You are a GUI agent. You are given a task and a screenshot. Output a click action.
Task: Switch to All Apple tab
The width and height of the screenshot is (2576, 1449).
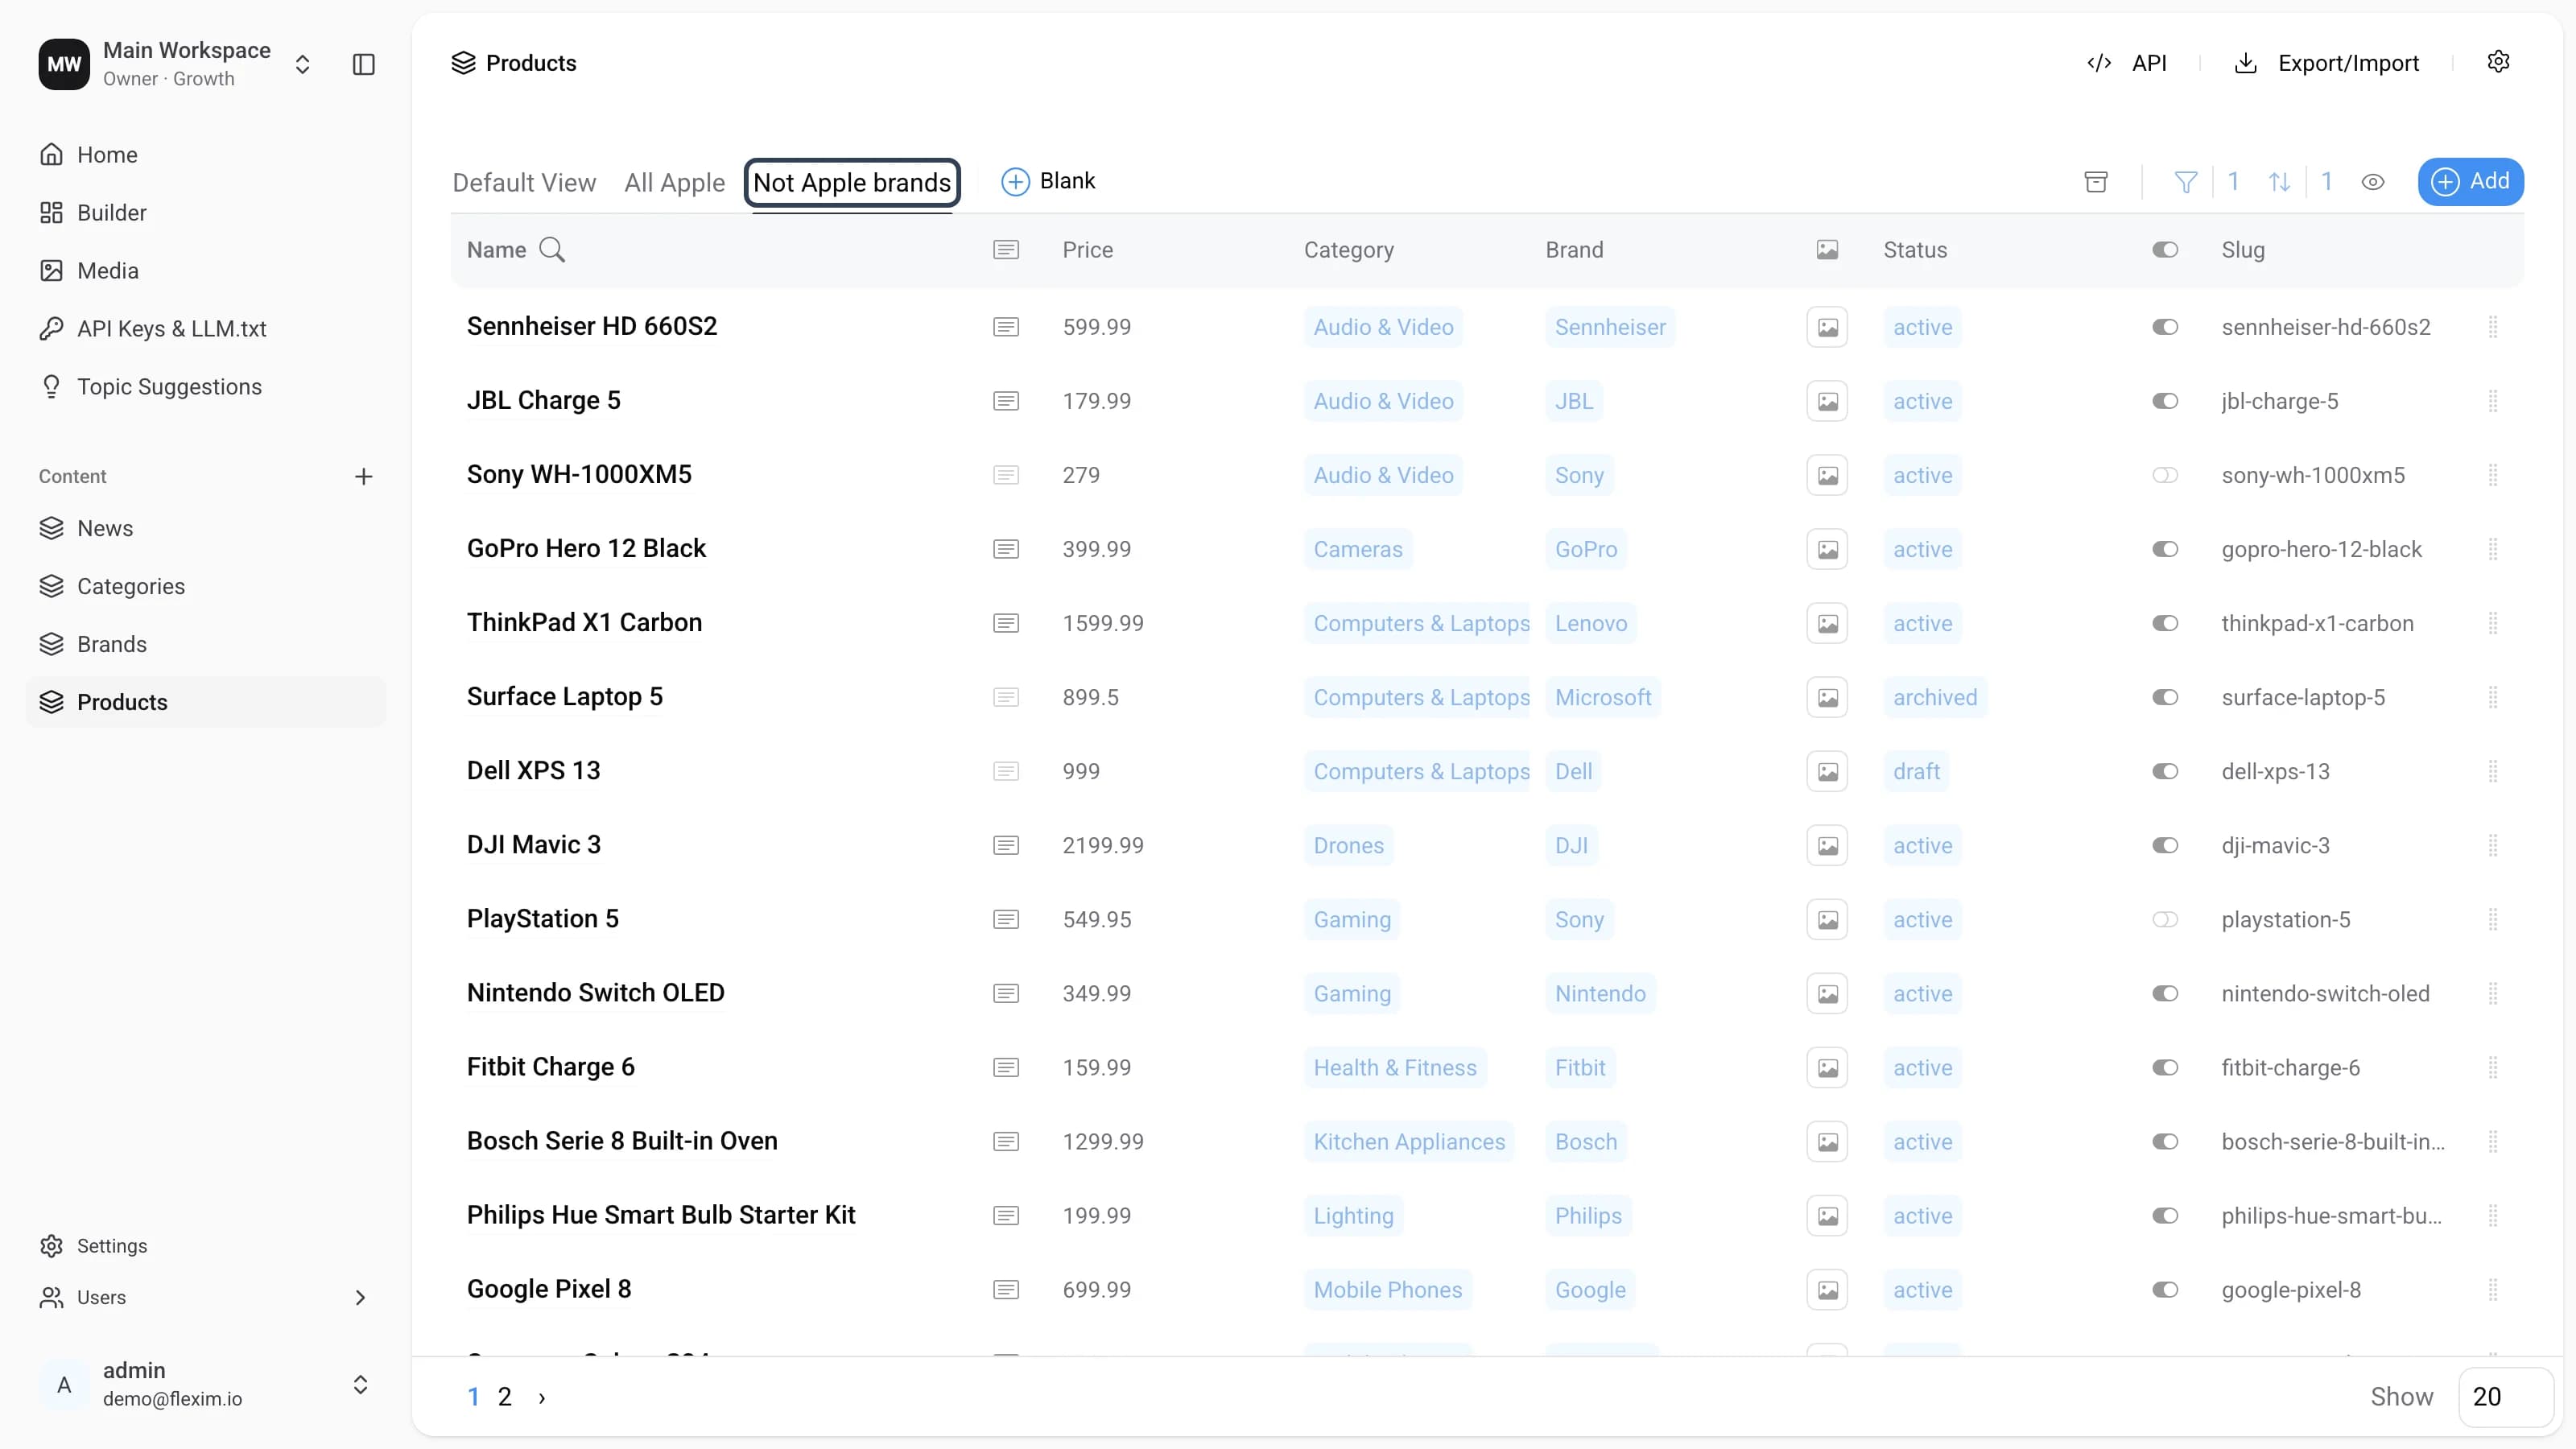tap(674, 182)
